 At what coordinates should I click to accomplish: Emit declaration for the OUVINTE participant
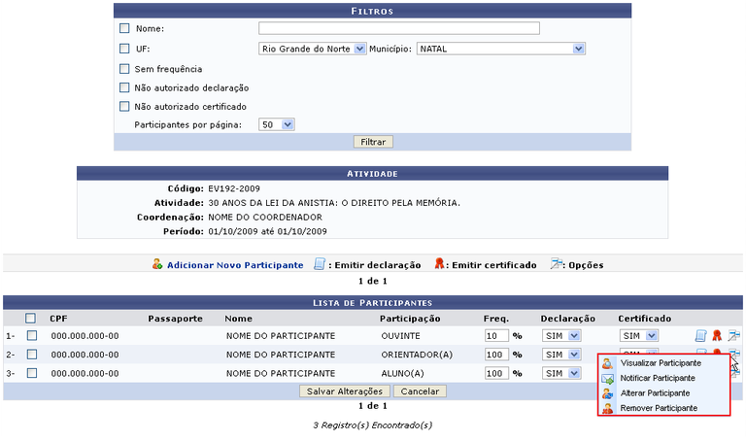point(701,336)
